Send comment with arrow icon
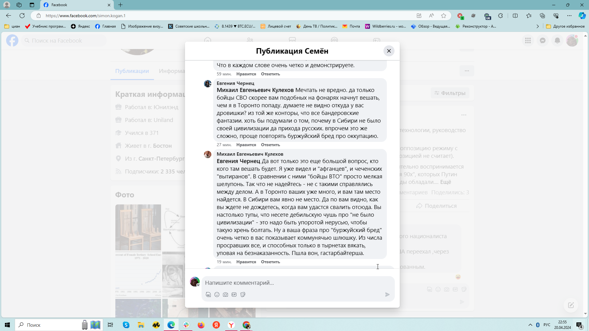This screenshot has height=331, width=589. (x=387, y=295)
